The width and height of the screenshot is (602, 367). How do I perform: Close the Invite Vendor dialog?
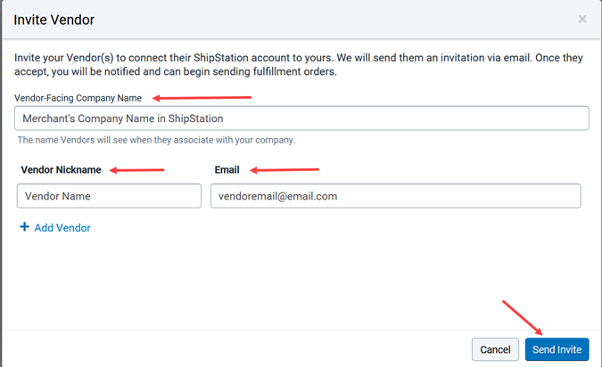click(x=582, y=19)
